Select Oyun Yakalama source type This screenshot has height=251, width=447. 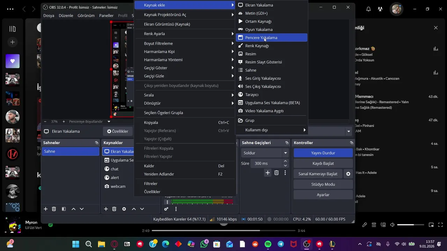(271, 30)
